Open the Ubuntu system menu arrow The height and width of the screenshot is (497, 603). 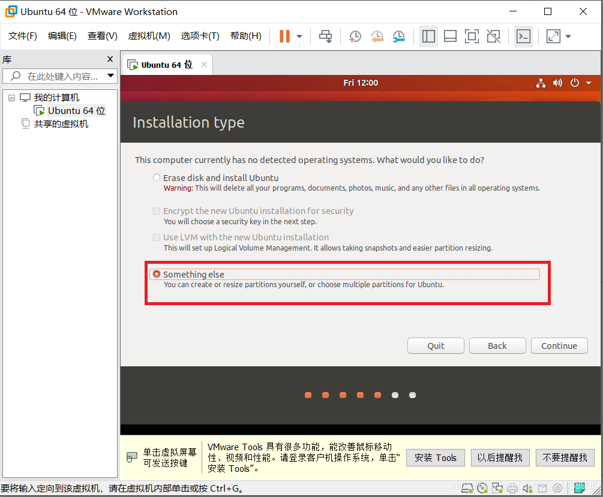[x=589, y=83]
